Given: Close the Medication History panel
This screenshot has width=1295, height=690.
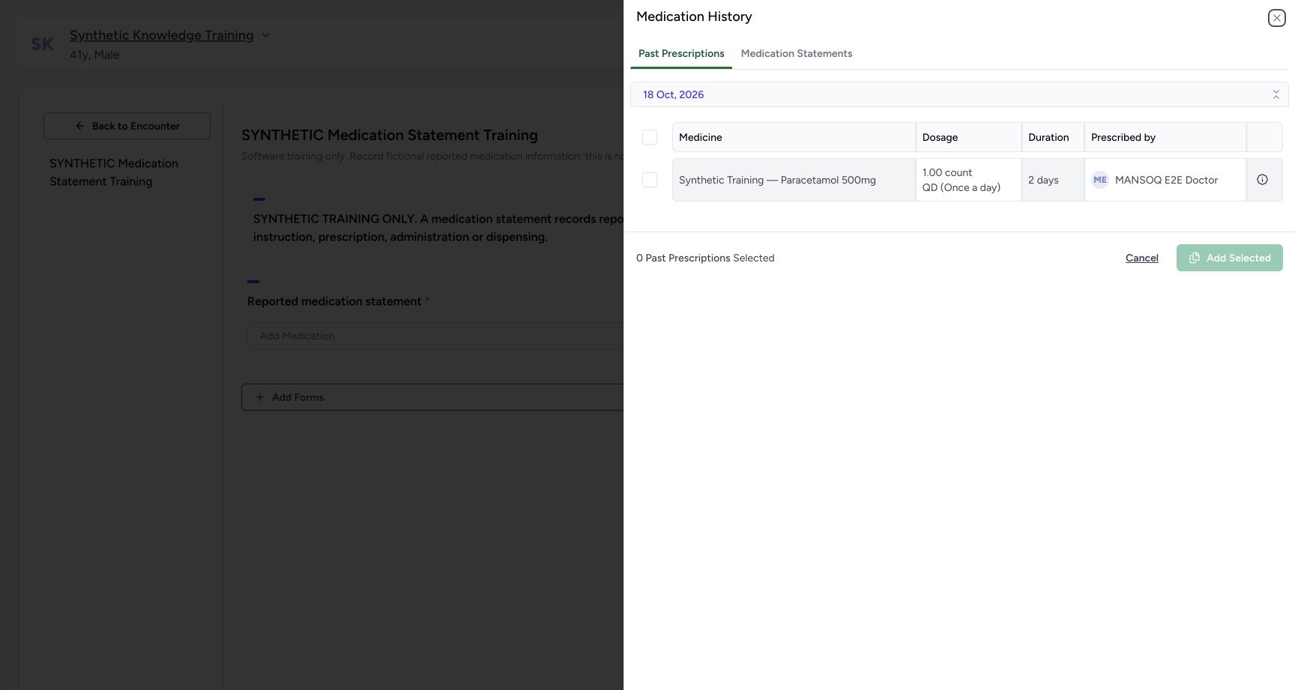Looking at the screenshot, I should 1276,18.
